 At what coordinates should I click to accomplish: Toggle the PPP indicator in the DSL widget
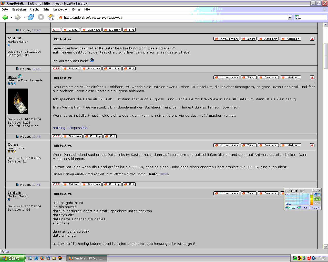click(317, 199)
